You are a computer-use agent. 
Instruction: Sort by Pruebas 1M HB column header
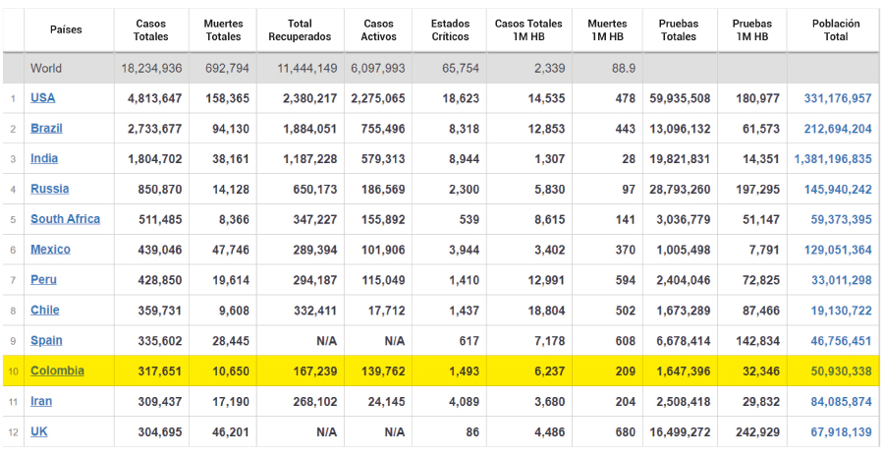[752, 29]
